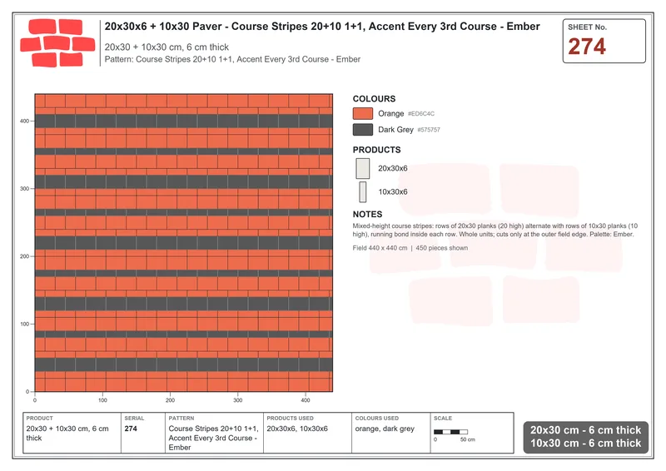
Task: Click the SCALE header in table
Action: (x=443, y=419)
